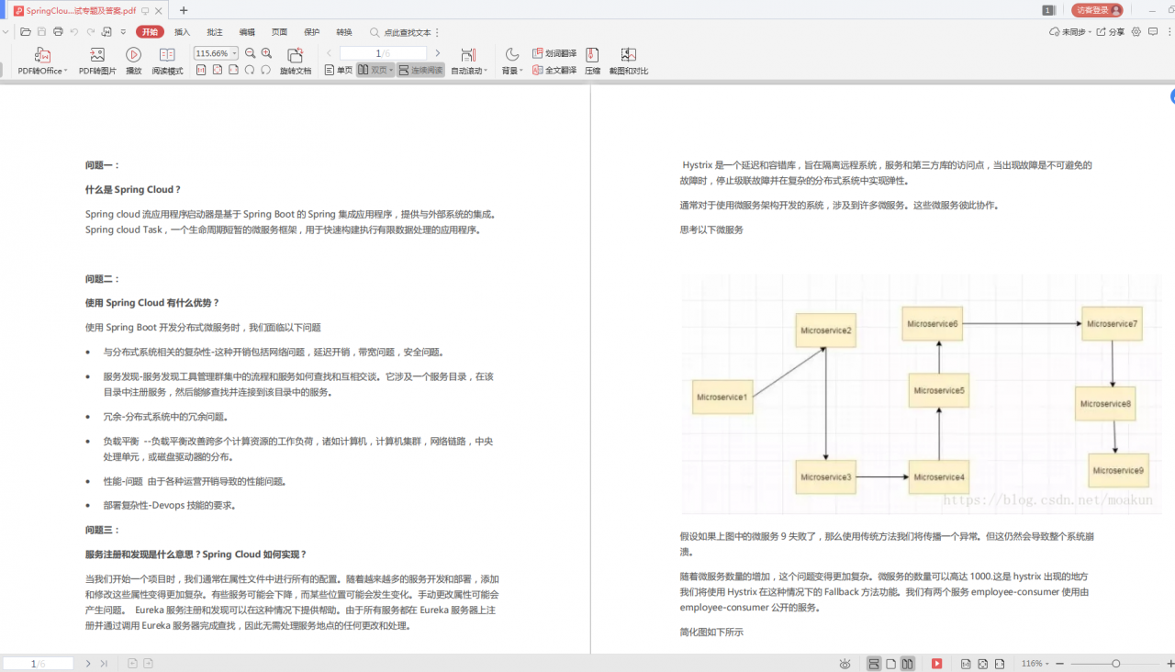Select the PDF转Office conversion tool
1175x672 pixels.
pyautogui.click(x=41, y=60)
